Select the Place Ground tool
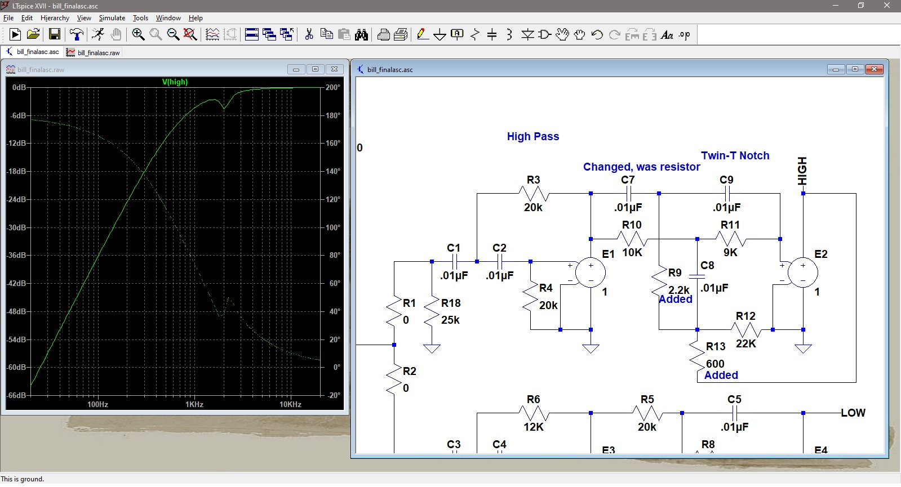This screenshot has height=487, width=901. tap(440, 35)
